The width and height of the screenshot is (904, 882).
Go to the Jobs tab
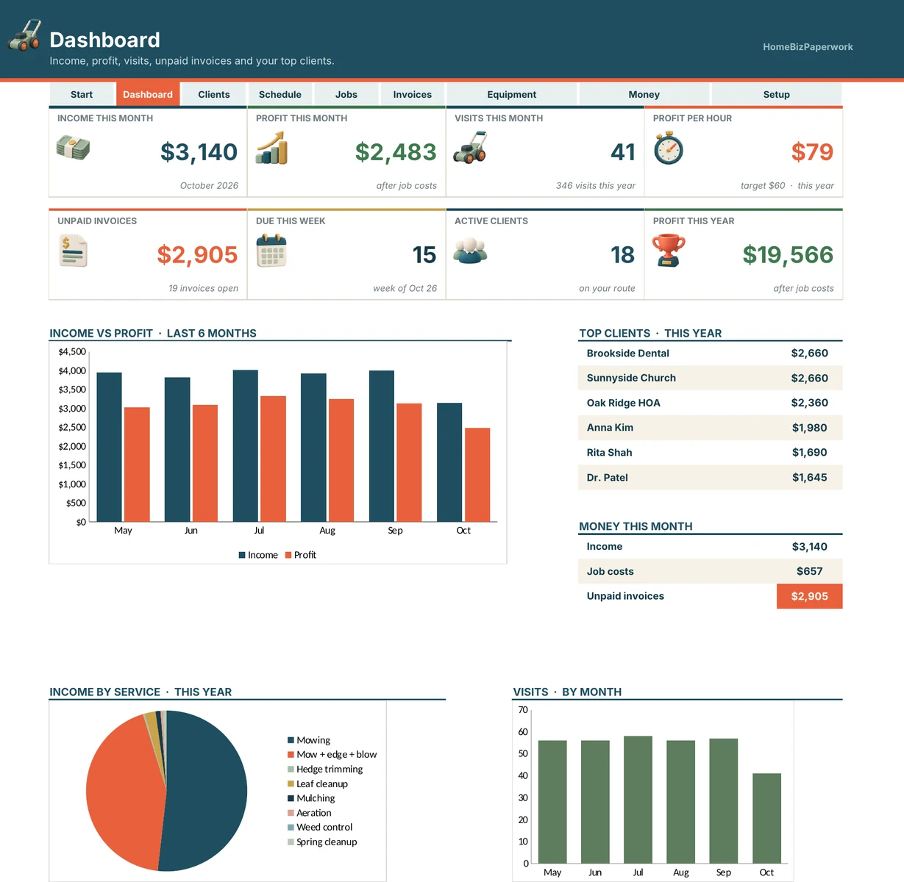coord(346,94)
